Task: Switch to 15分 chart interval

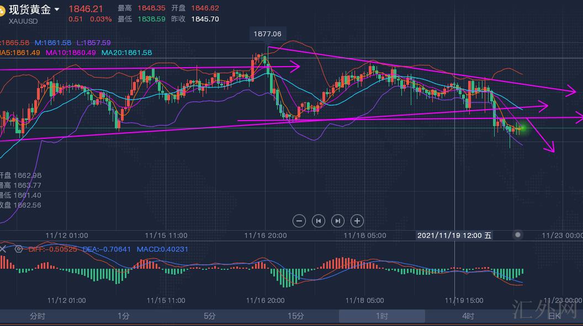Action: click(295, 316)
